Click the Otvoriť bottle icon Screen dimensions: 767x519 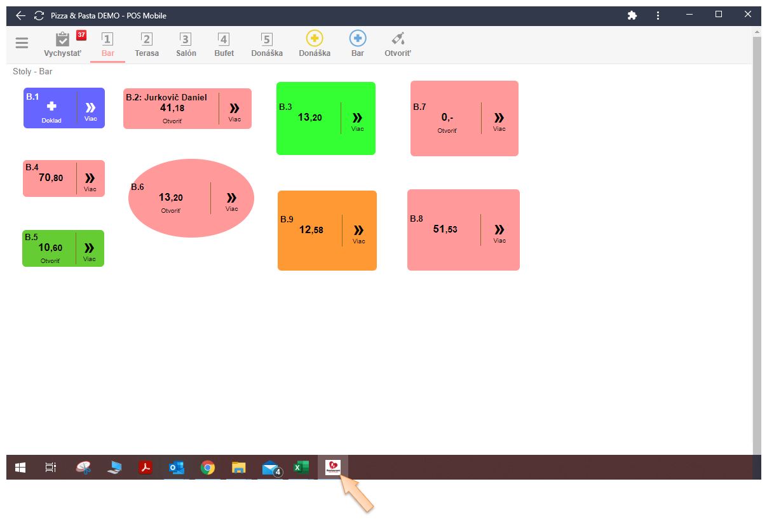[398, 39]
